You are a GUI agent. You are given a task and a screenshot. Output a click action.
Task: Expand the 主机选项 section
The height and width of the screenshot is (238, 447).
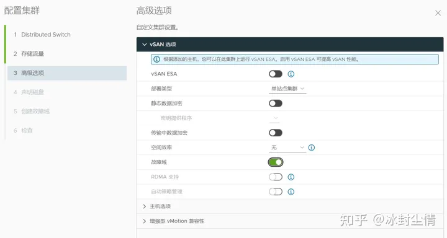click(x=290, y=206)
